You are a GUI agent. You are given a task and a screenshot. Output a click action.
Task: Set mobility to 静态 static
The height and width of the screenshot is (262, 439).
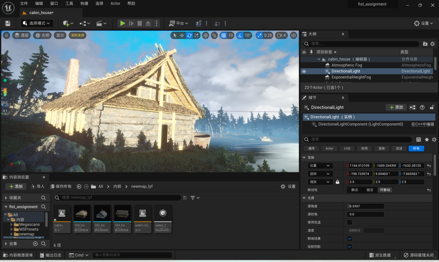coord(355,190)
